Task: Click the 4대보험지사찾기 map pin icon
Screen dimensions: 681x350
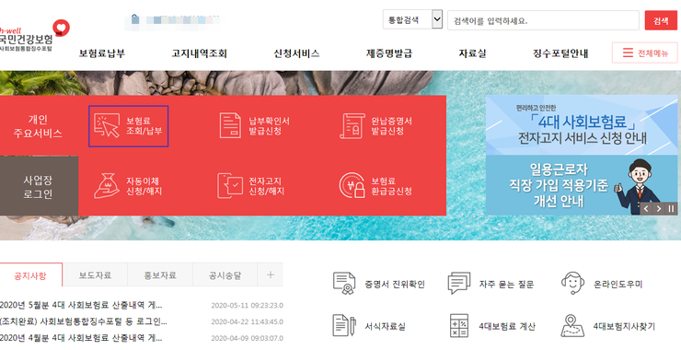Action: [x=572, y=325]
